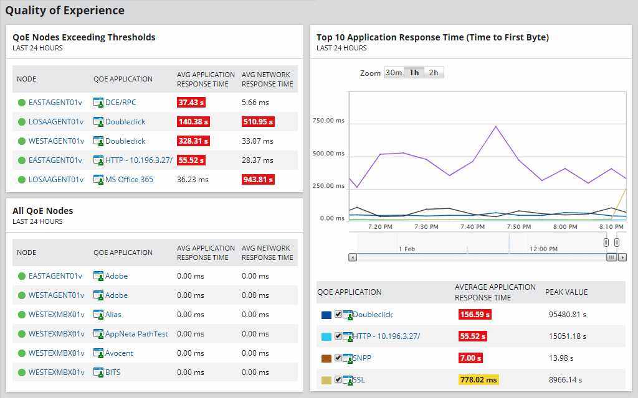The height and width of the screenshot is (398, 638).
Task: Uncheck the Doubleclick series checkbox
Action: [338, 315]
